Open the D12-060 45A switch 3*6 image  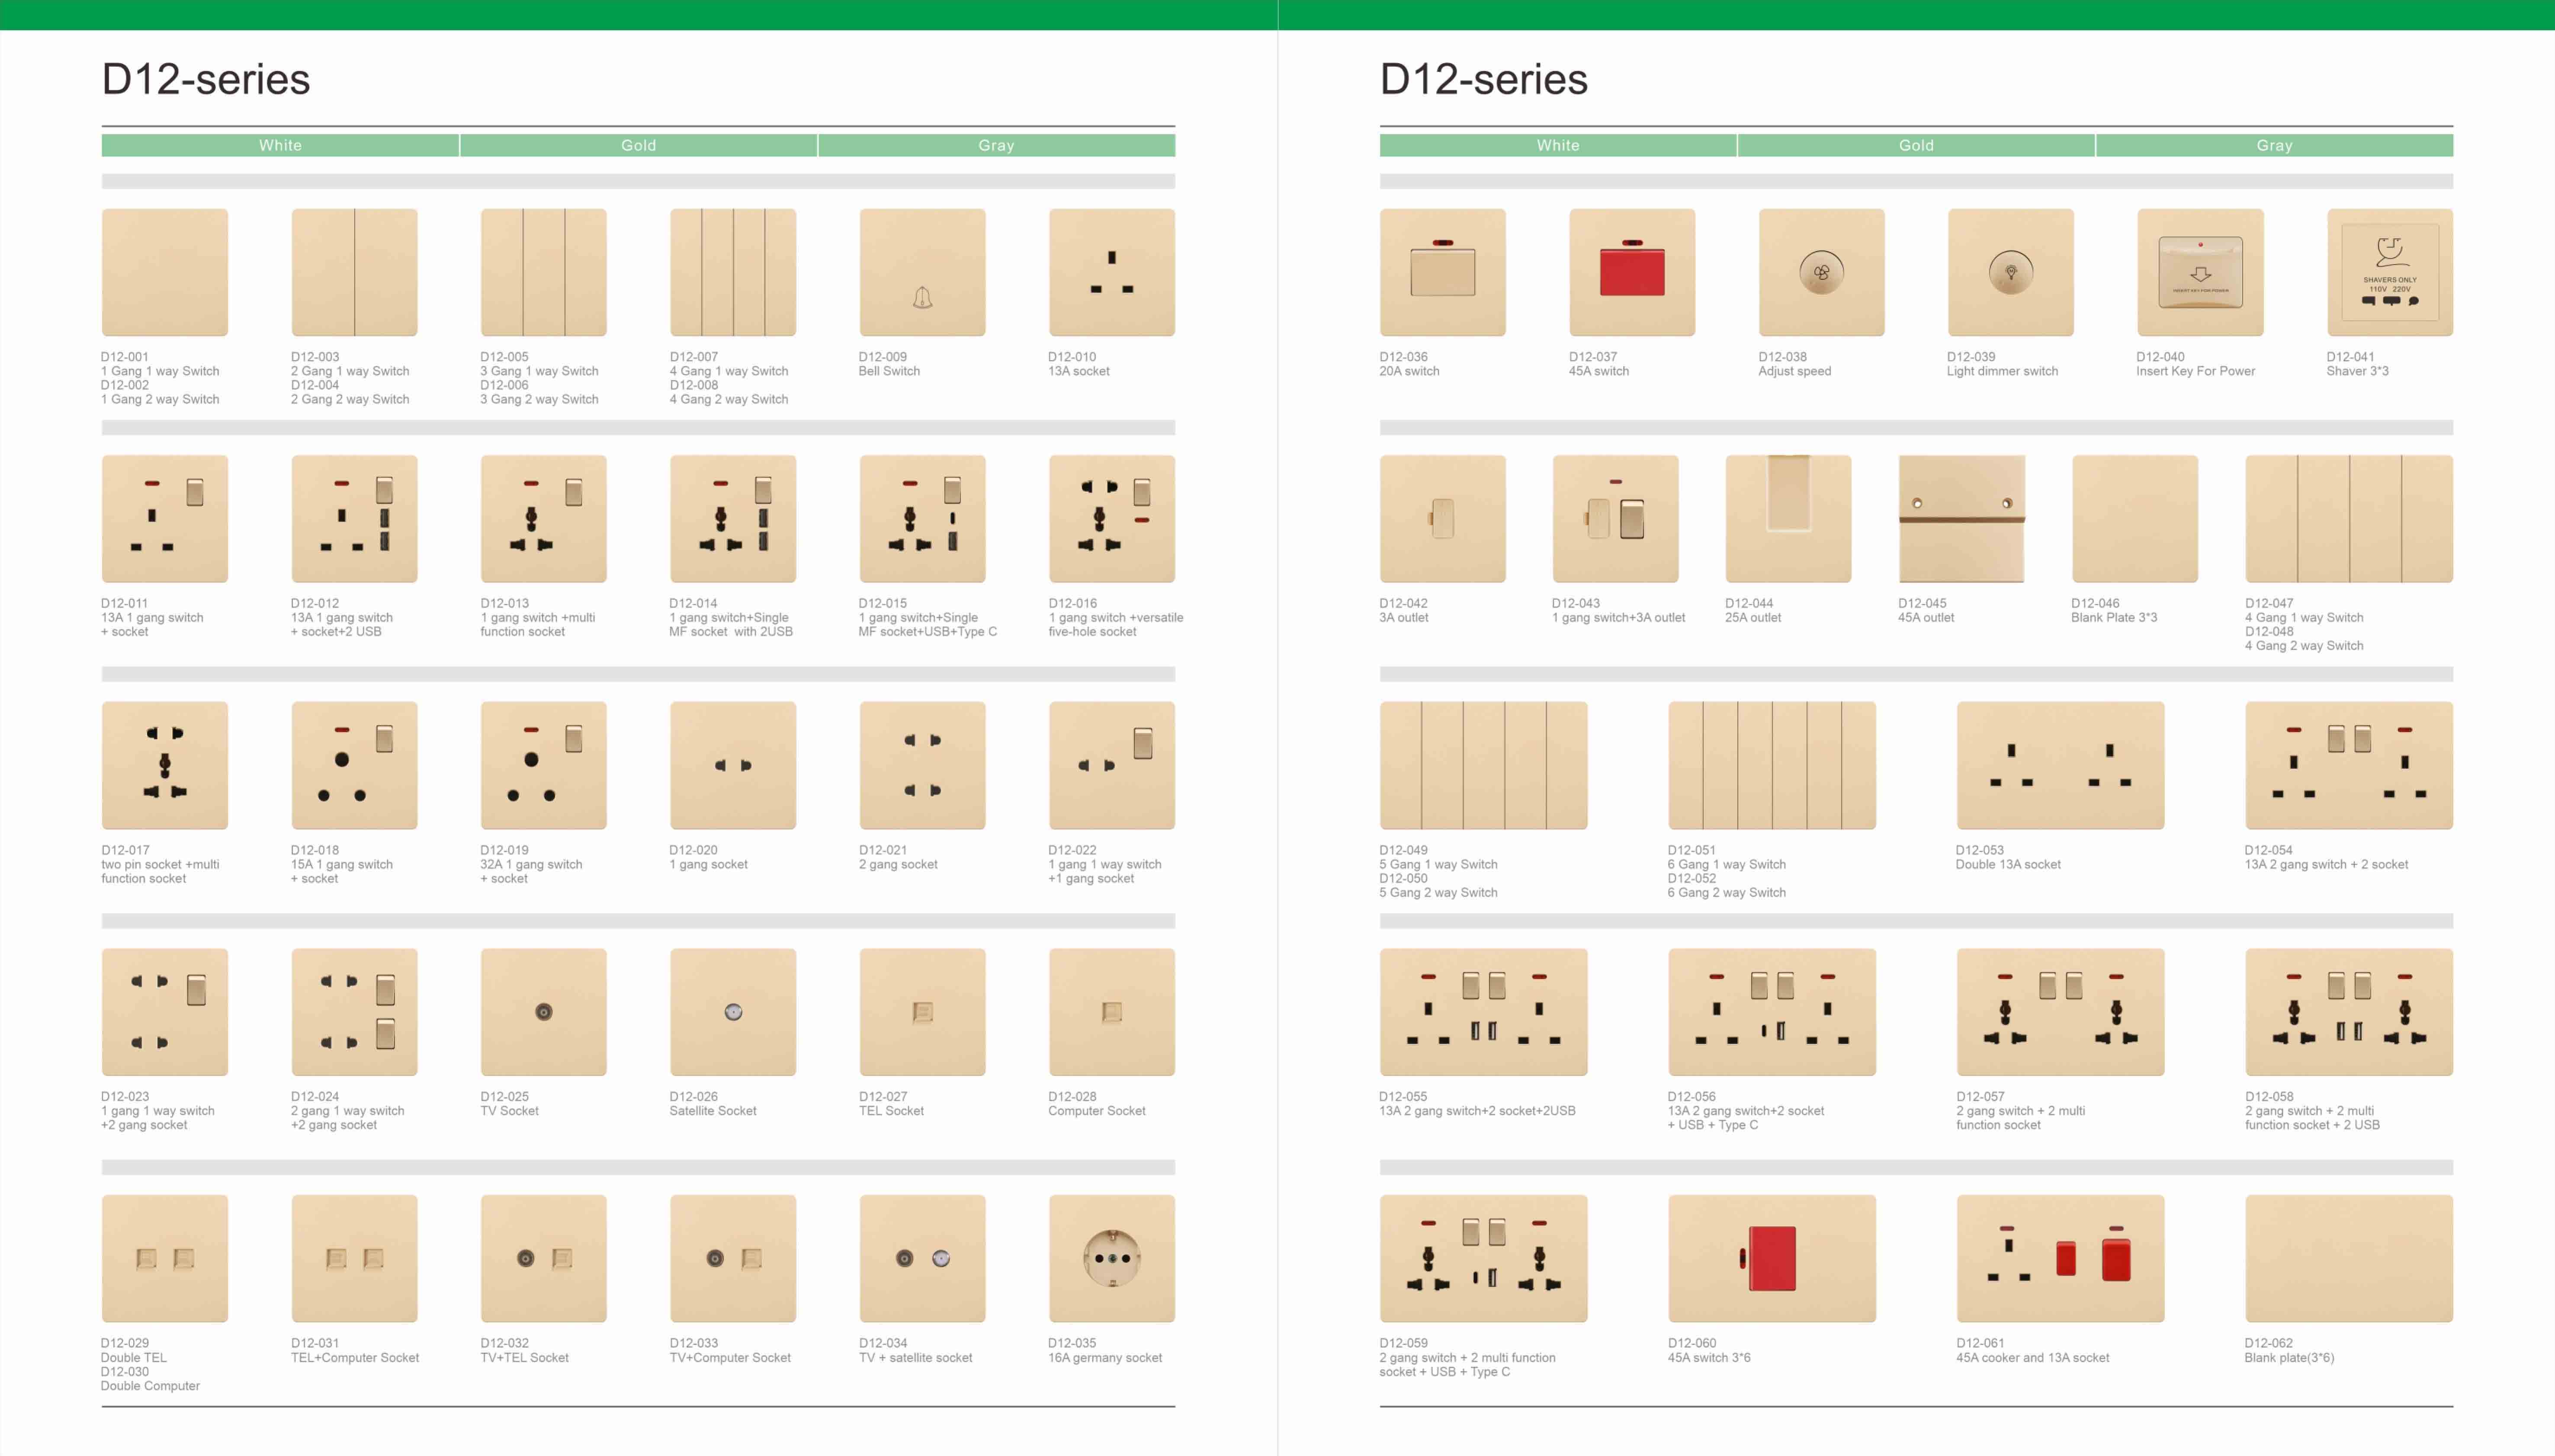tap(1772, 1258)
